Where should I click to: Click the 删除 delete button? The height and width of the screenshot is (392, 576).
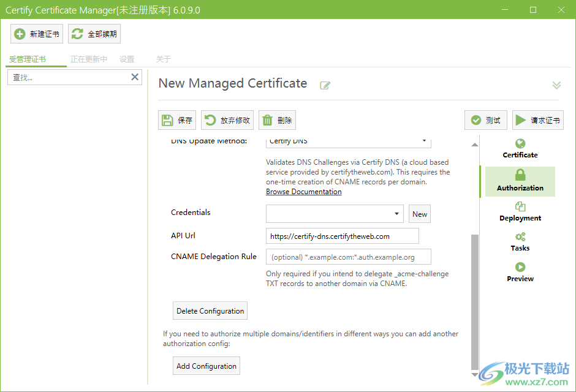(x=278, y=120)
